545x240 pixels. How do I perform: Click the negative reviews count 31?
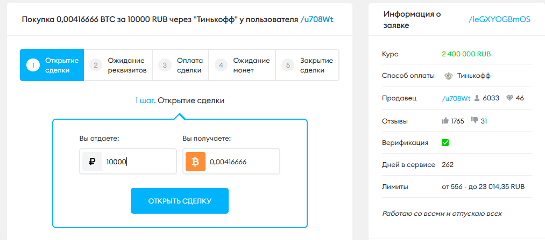point(484,121)
